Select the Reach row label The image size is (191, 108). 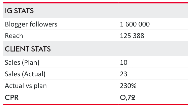pos(14,36)
